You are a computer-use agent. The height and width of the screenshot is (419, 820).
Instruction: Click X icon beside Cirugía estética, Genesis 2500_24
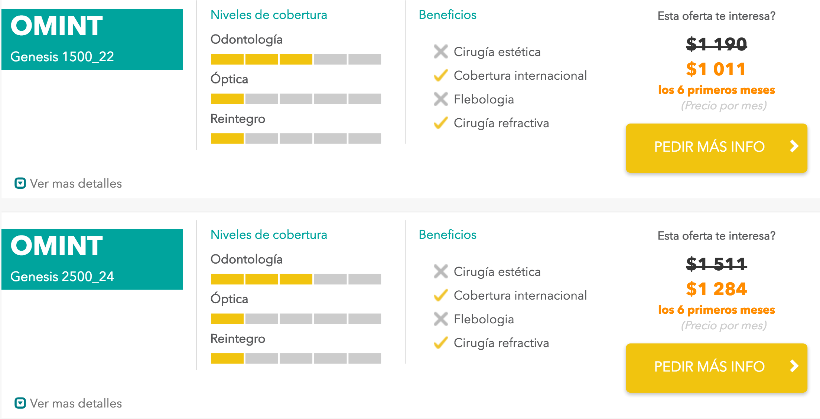pos(440,271)
